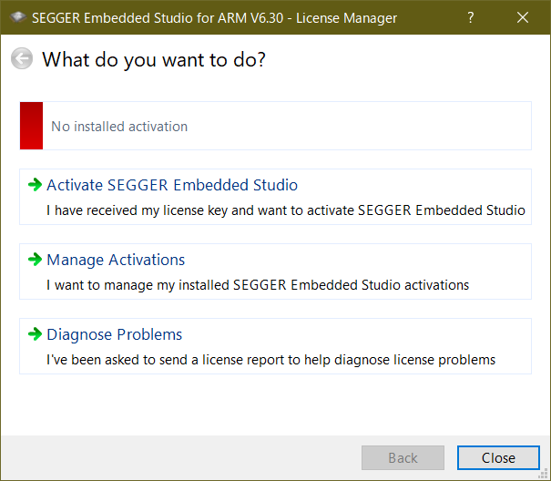551x481 pixels.
Task: Open the Diagnose Problems link
Action: [115, 334]
